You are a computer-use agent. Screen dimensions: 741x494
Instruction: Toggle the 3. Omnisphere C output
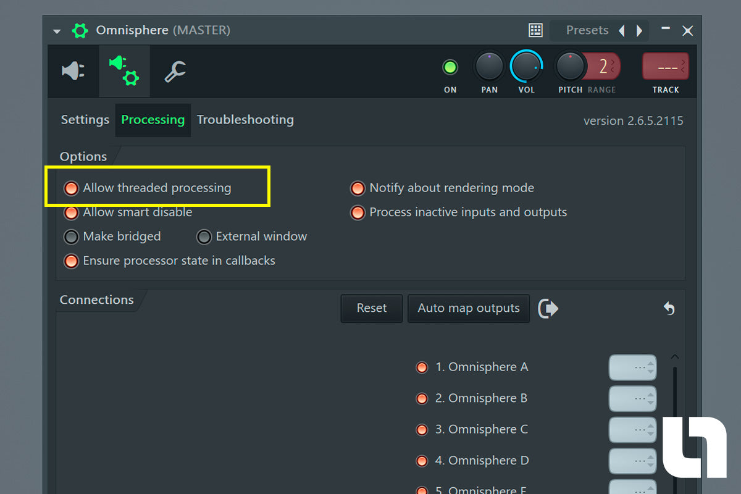click(422, 430)
